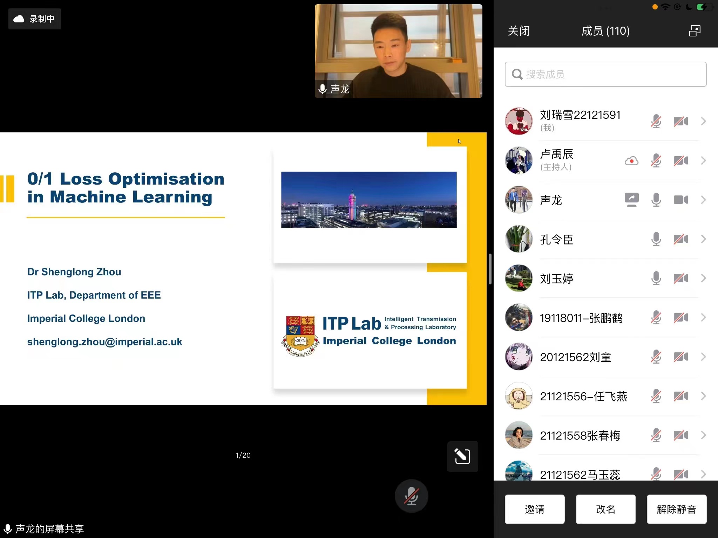Click the screen-share icon next to 声龙
718x538 pixels.
click(631, 200)
